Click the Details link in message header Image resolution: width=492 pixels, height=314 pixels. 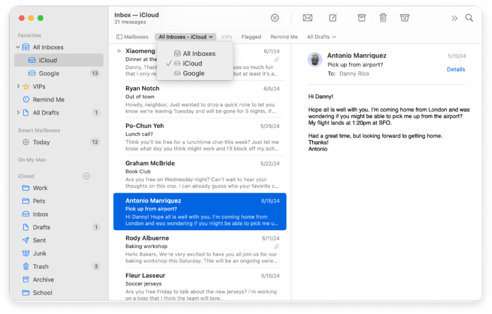coord(456,70)
